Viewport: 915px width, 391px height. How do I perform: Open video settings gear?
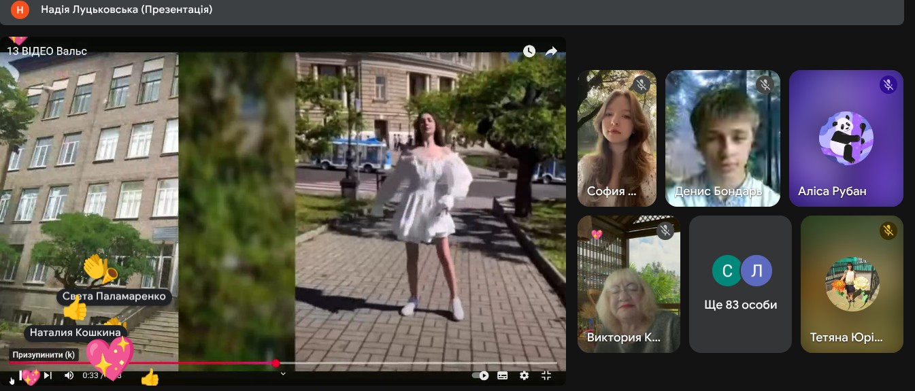(x=524, y=375)
